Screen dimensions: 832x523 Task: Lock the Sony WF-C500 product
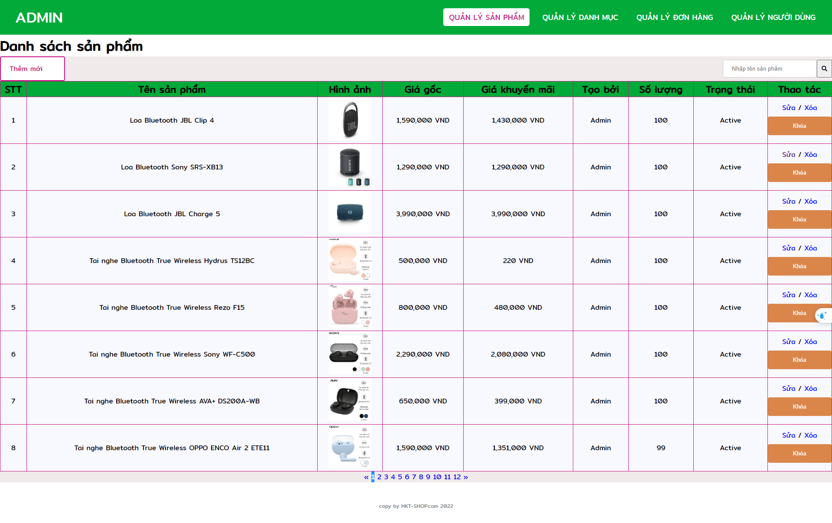point(799,360)
